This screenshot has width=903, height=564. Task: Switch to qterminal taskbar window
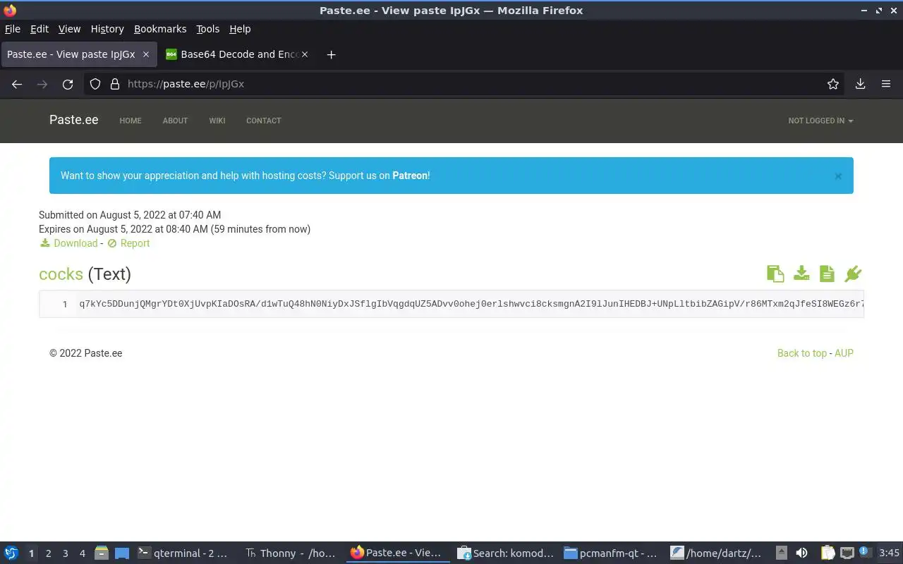click(183, 553)
